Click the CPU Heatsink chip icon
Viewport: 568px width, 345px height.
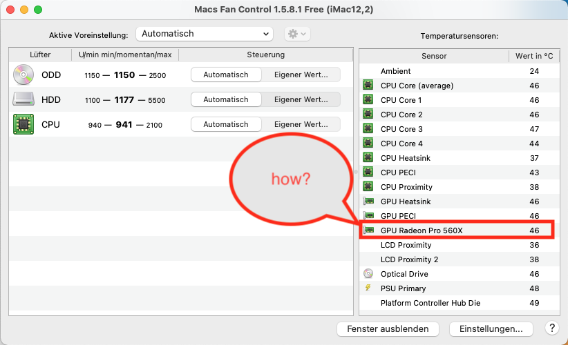click(368, 158)
